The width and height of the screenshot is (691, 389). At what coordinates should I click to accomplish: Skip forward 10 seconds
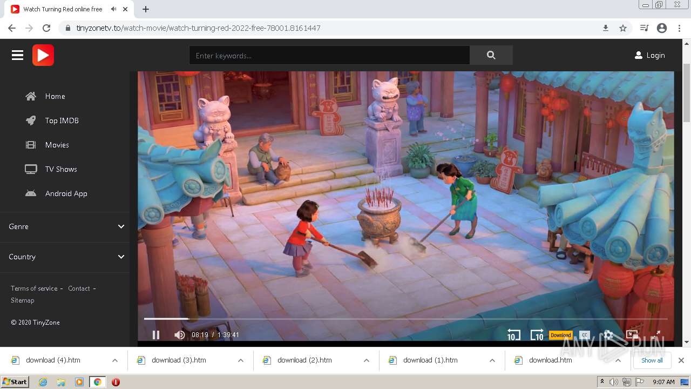[537, 335]
